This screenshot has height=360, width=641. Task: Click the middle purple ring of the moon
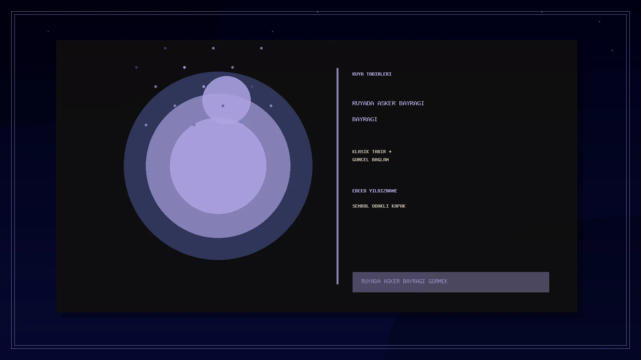[x=278, y=166]
